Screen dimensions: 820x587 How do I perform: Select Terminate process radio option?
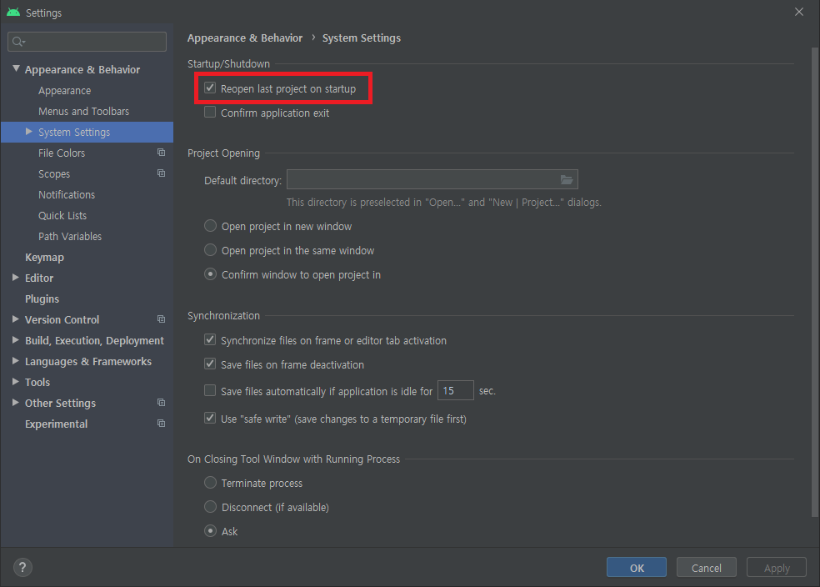[x=210, y=483]
